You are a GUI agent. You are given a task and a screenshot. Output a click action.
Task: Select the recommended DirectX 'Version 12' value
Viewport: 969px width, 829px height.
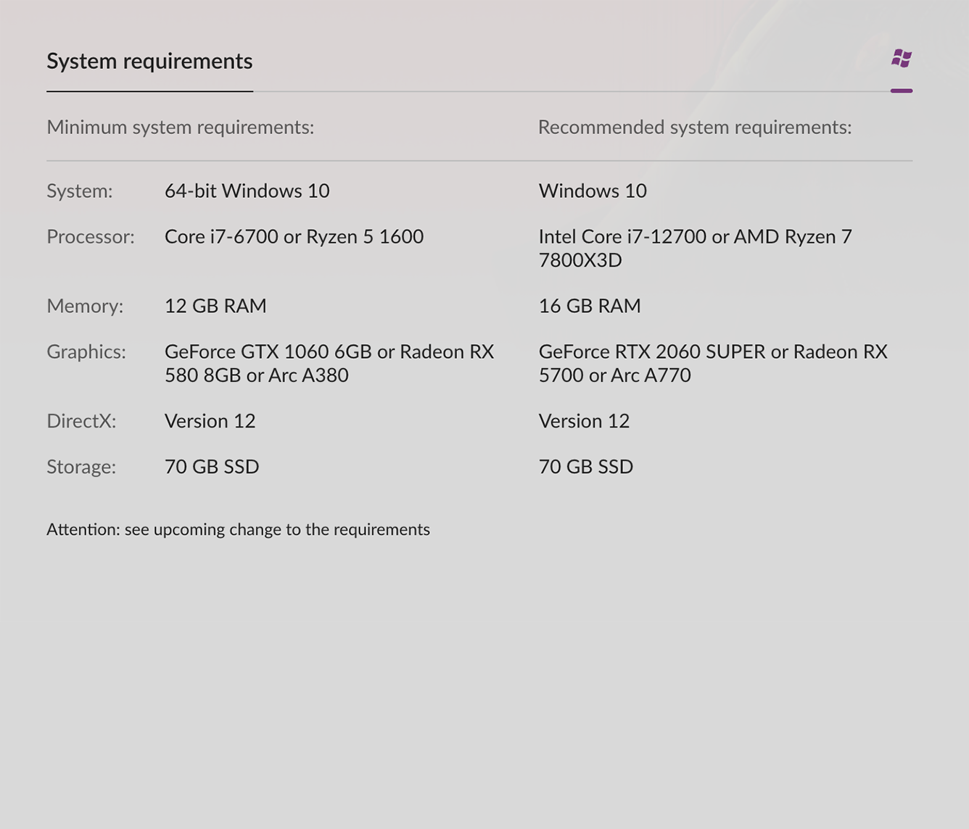tap(584, 421)
